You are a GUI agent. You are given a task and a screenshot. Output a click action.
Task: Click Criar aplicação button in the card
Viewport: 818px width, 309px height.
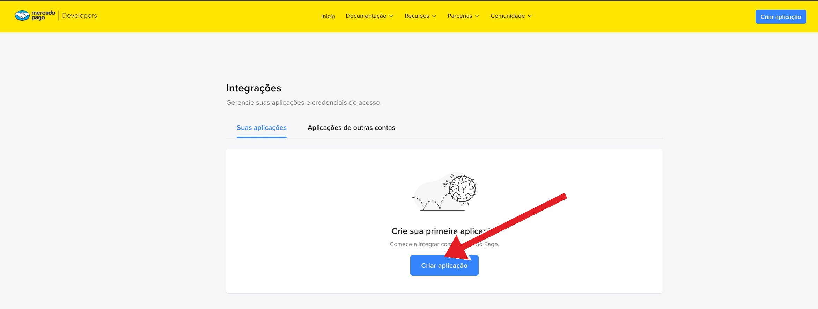tap(444, 265)
